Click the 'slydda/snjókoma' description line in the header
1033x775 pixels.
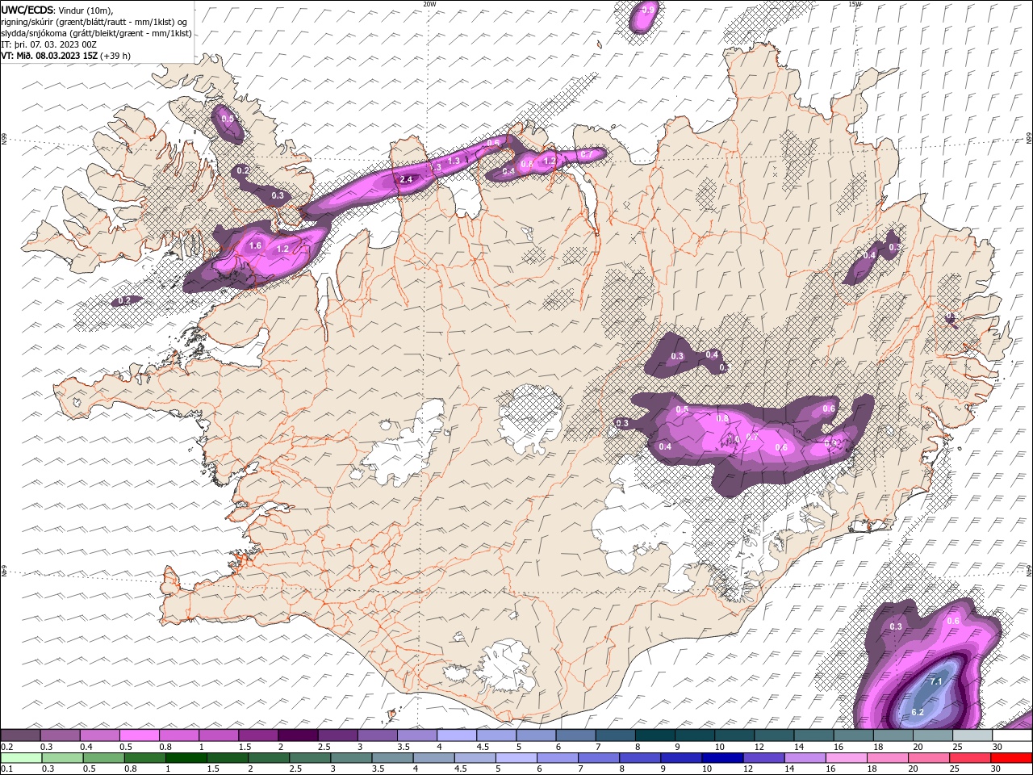tap(96, 32)
